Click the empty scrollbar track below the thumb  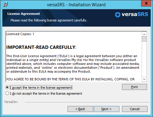pos(144,59)
